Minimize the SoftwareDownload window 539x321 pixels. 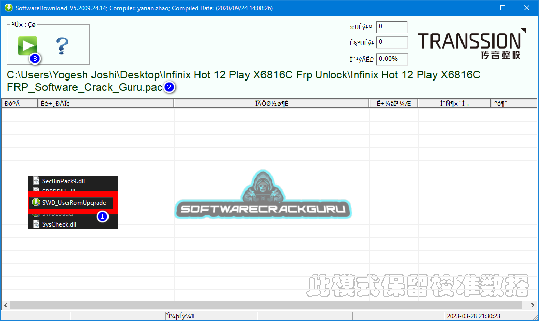click(480, 8)
